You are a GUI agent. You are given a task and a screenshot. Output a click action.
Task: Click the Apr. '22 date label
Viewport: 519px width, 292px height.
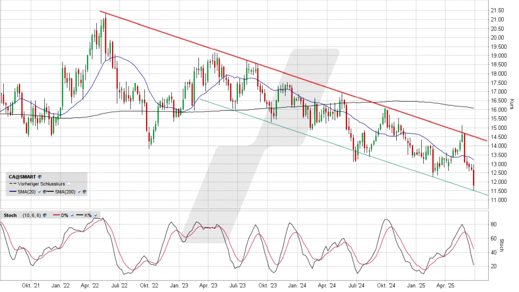coord(90,286)
